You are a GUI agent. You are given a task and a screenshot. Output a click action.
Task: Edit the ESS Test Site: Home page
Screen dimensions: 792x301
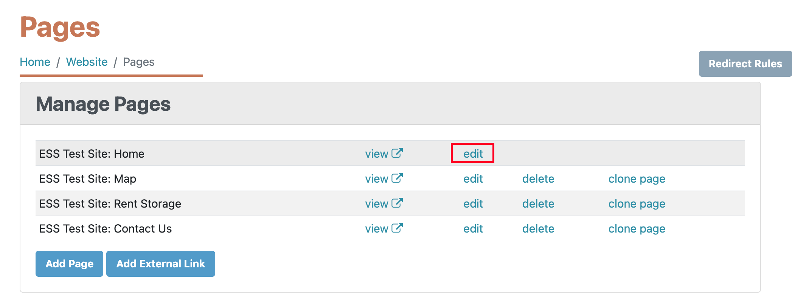click(x=473, y=154)
